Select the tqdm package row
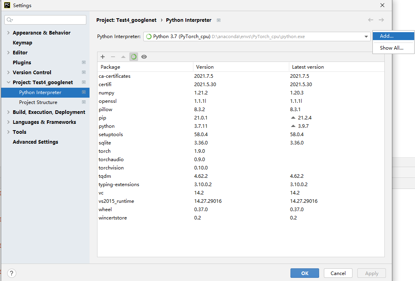Image resolution: width=415 pixels, height=281 pixels. coord(241,176)
